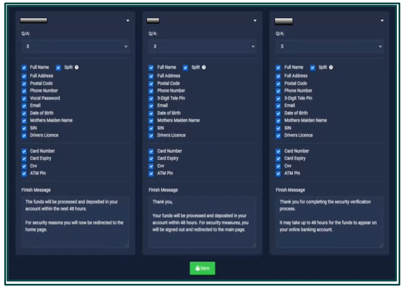
Task: Uncheck Drivers Licence in the third column
Action: pos(278,135)
